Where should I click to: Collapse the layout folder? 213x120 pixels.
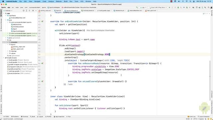[8, 44]
